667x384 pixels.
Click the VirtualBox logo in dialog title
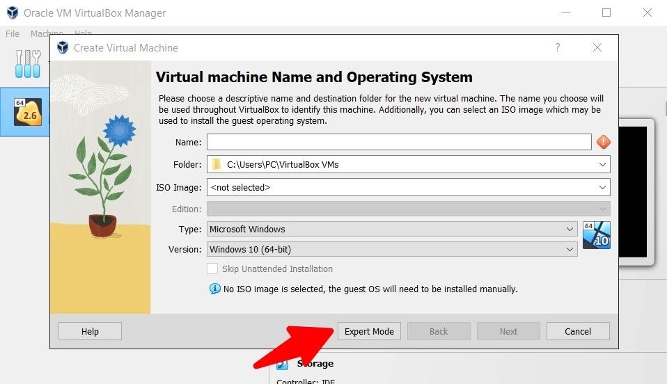(63, 48)
